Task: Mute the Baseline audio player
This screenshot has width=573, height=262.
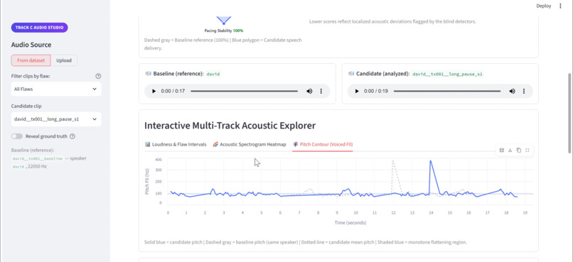Action: click(309, 91)
